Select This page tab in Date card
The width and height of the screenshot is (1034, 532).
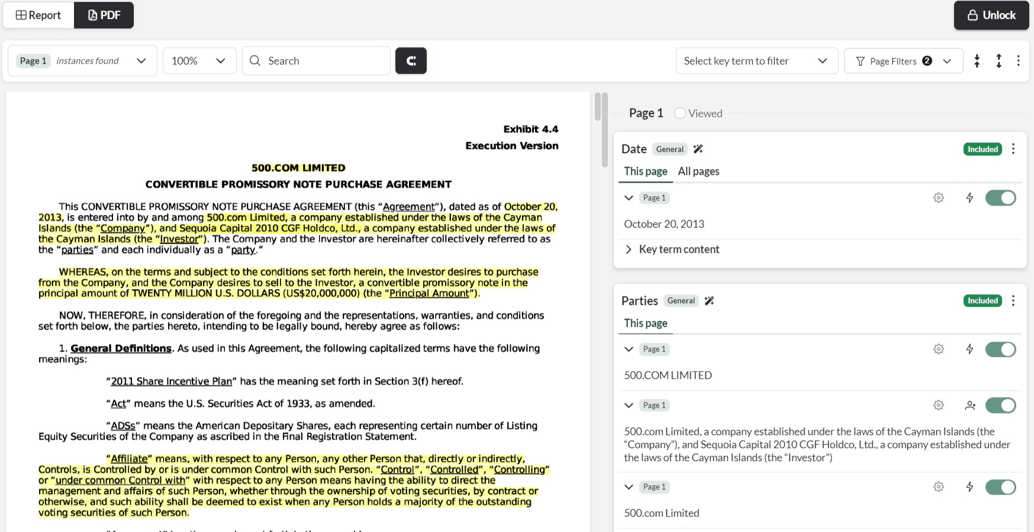[x=646, y=171]
